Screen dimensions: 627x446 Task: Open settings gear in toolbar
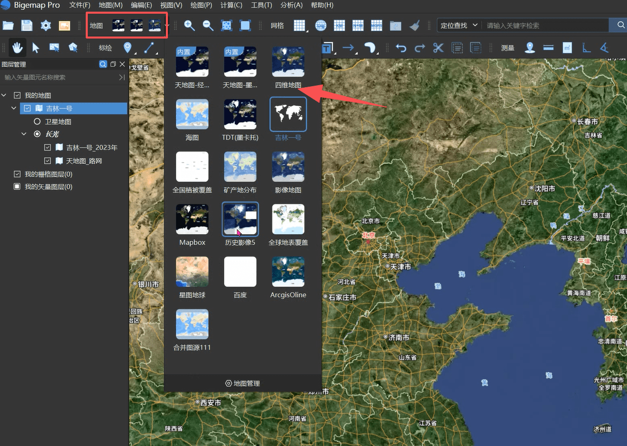point(46,25)
